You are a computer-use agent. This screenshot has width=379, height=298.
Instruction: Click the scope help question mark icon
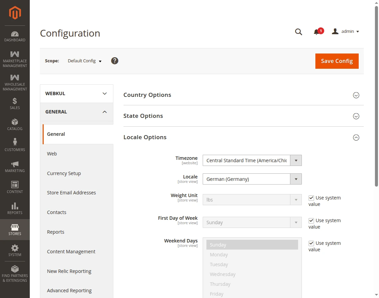(115, 61)
